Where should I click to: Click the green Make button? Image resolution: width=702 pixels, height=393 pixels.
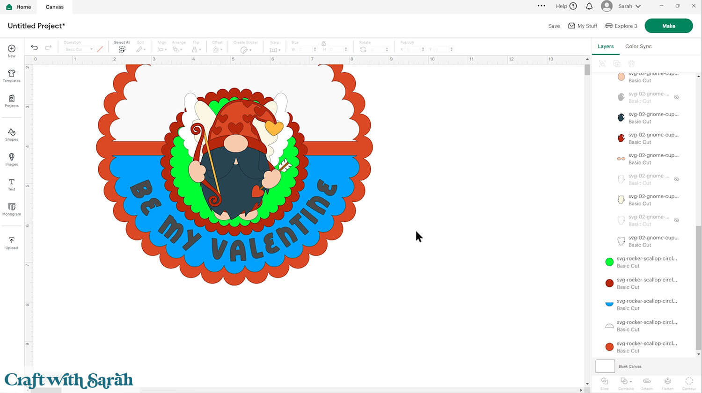click(668, 26)
